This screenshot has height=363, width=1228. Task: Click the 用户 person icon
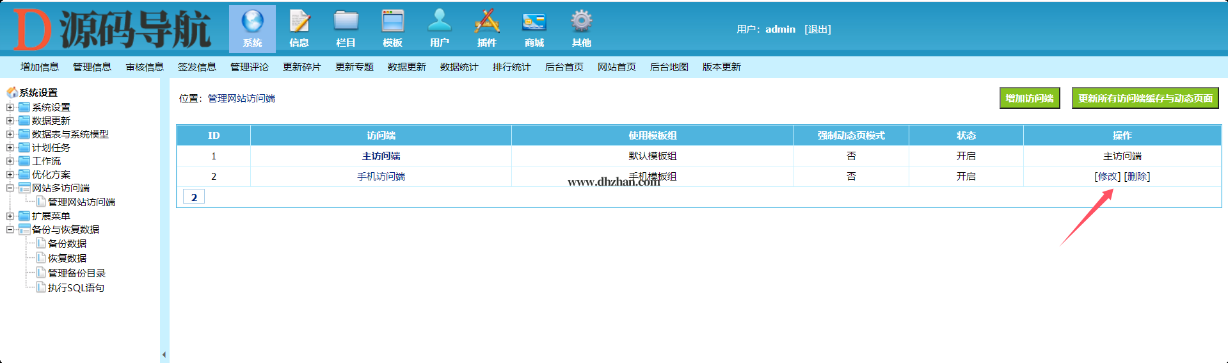click(440, 22)
